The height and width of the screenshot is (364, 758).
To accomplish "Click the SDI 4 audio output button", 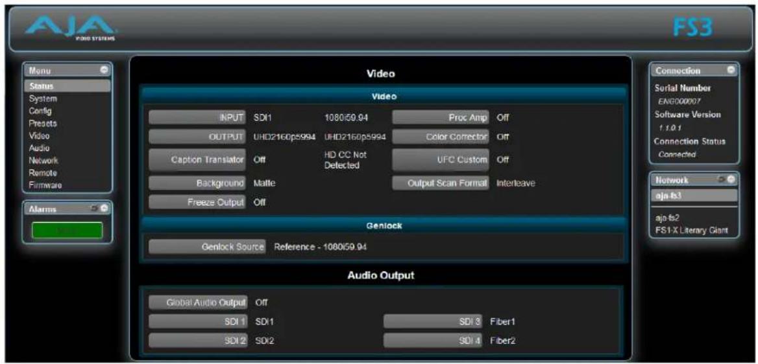I will point(433,341).
